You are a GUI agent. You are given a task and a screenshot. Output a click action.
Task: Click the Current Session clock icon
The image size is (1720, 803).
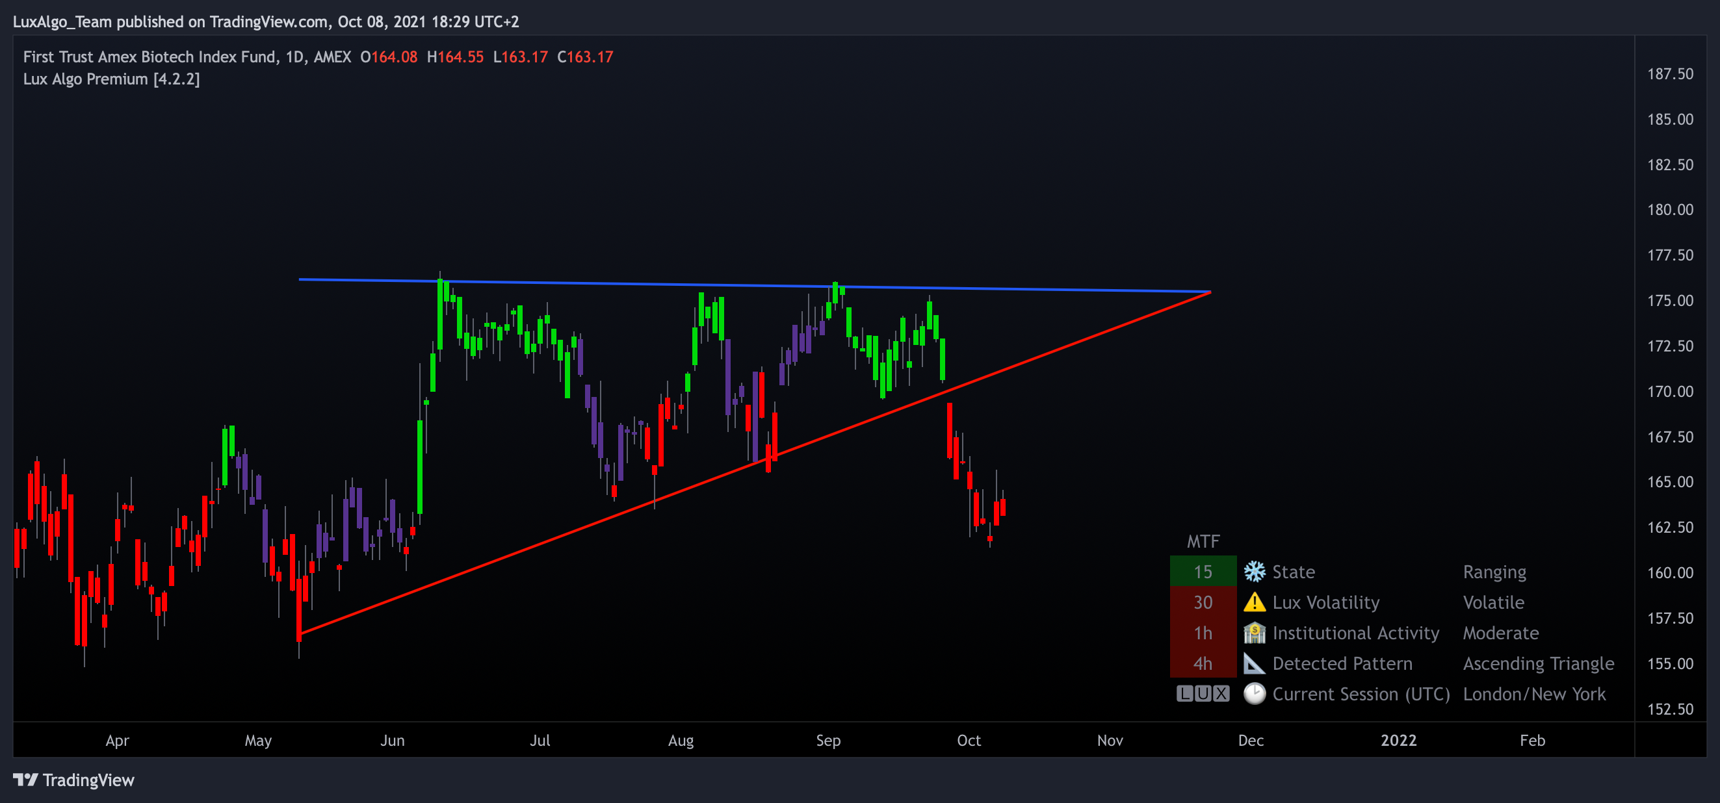(1255, 695)
